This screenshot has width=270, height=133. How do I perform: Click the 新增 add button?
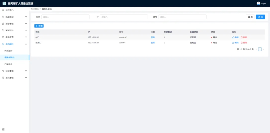pyautogui.click(x=39, y=26)
